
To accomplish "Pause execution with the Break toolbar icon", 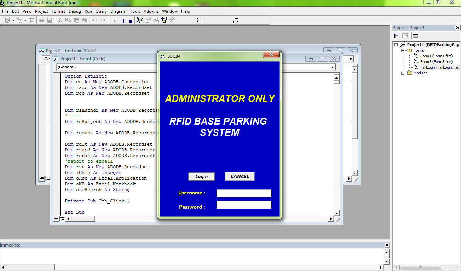I will click(x=123, y=20).
